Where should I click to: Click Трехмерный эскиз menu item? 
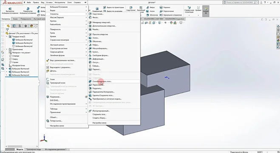pyautogui.click(x=67, y=83)
